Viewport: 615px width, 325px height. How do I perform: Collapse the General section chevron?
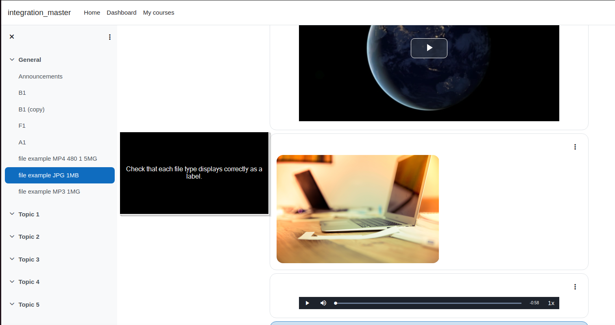(12, 60)
